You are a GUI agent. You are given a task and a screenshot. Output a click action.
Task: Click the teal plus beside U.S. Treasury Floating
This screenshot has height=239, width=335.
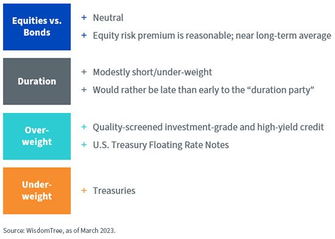(84, 145)
